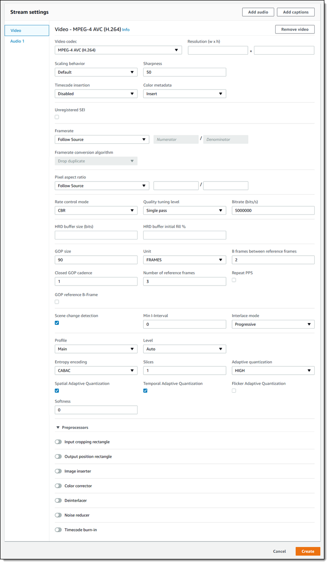Switch on the Noise reducer toggle

point(58,515)
